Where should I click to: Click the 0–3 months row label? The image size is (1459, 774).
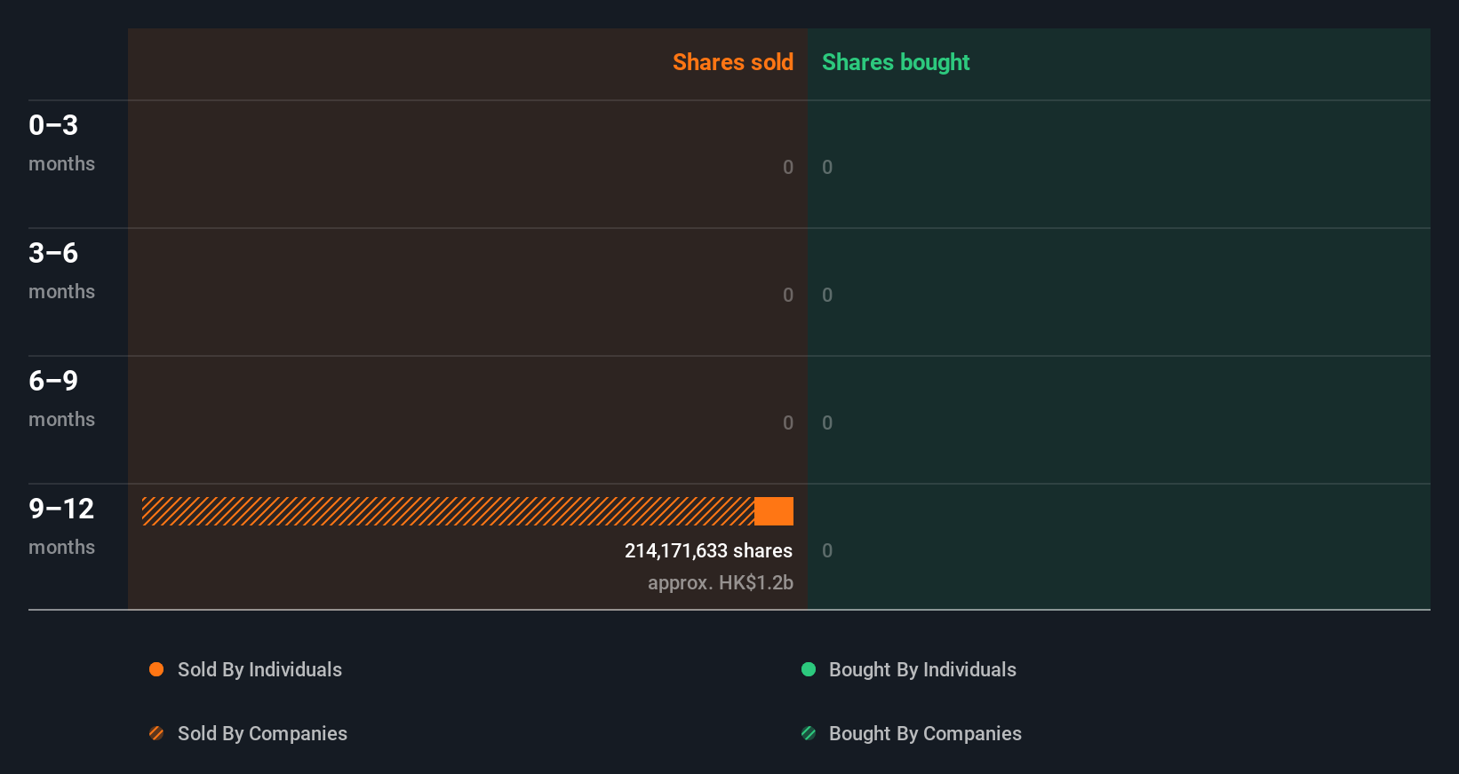(x=61, y=143)
